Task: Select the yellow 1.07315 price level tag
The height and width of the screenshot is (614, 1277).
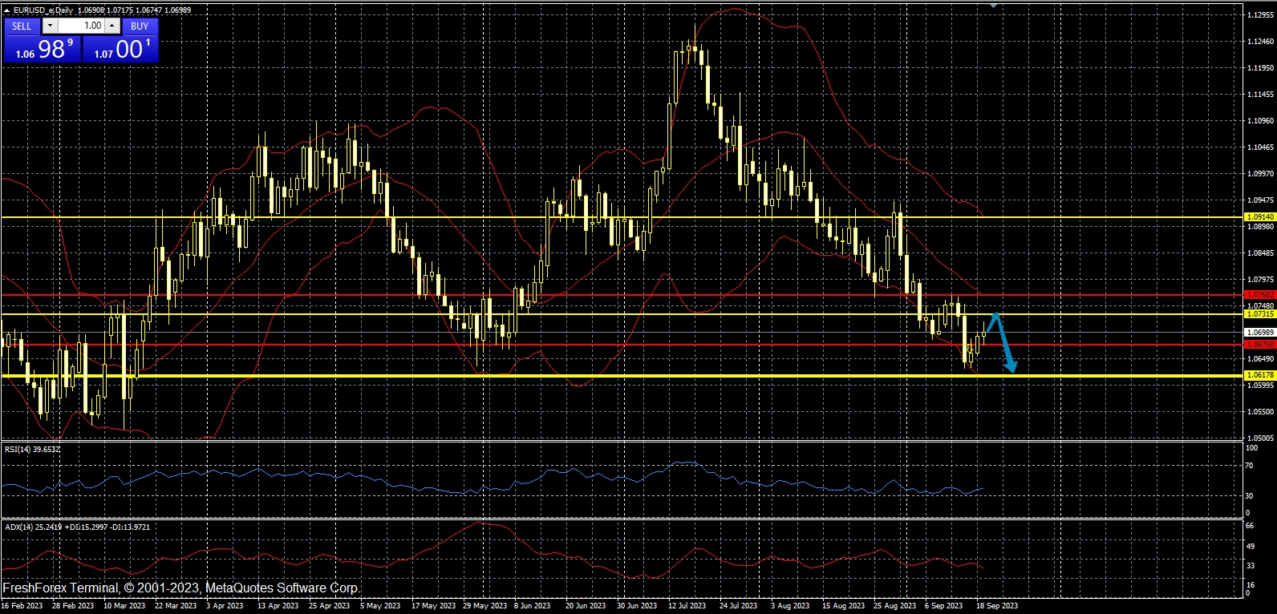Action: pyautogui.click(x=1259, y=314)
